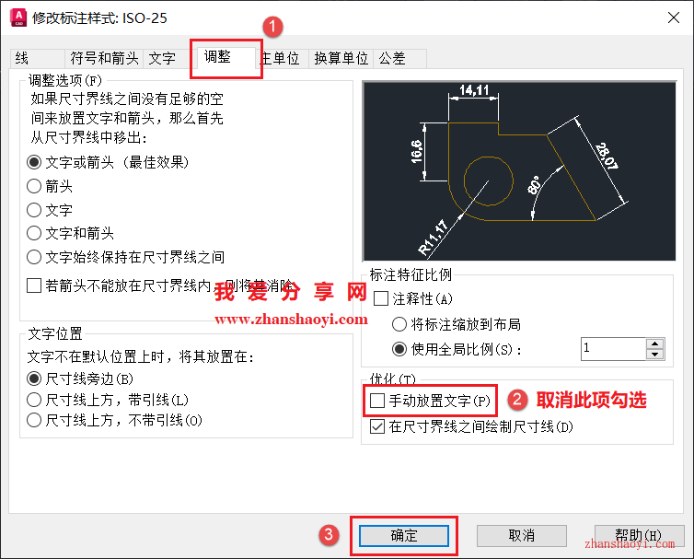Decrease global scale with spinner down arrow

pos(654,355)
